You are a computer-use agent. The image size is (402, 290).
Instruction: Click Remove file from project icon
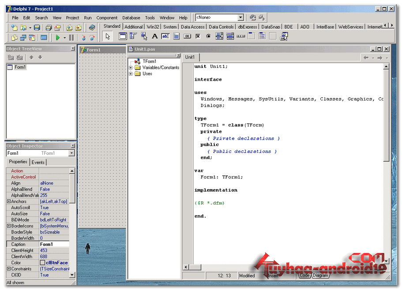tap(79, 27)
